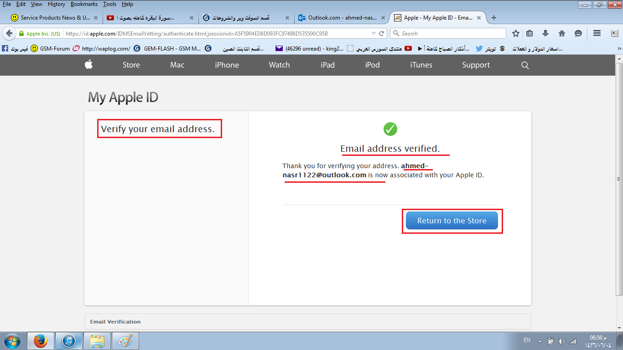Go to Store in Apple navigation
The height and width of the screenshot is (350, 623).
[131, 65]
